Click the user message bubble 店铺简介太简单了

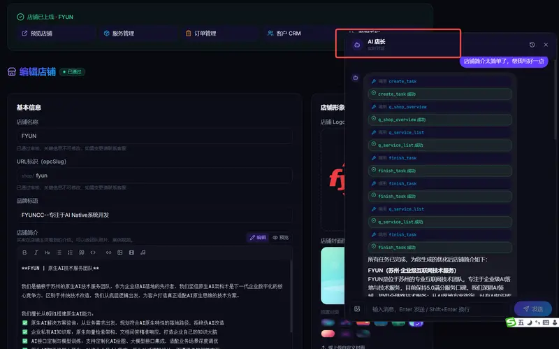[504, 62]
